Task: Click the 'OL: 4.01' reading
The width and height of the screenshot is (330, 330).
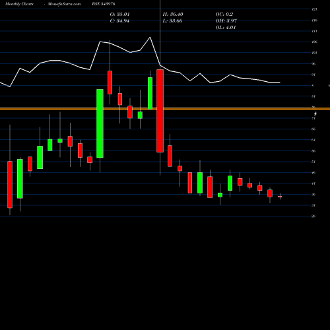Action: coord(226,28)
